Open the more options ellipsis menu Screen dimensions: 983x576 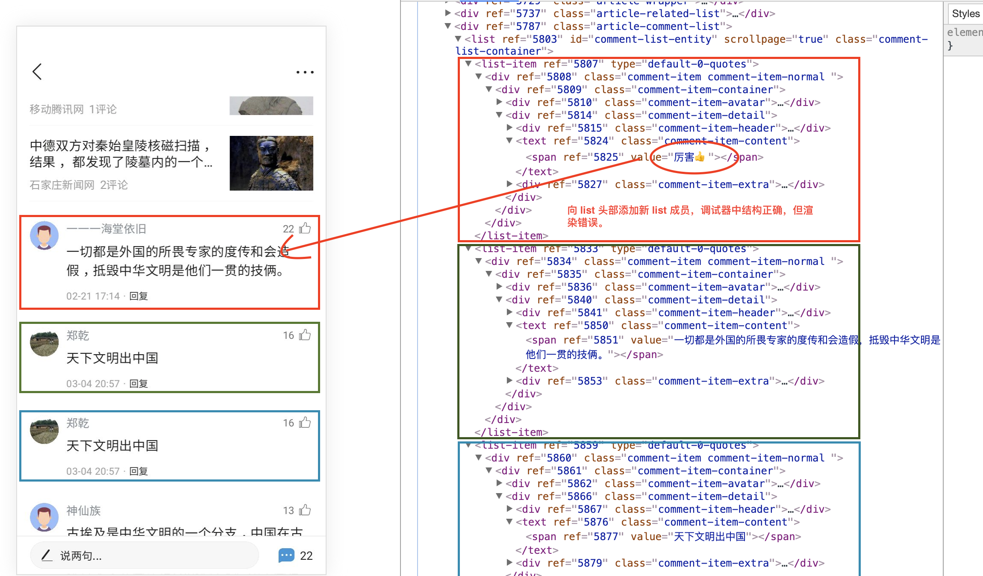pos(305,72)
